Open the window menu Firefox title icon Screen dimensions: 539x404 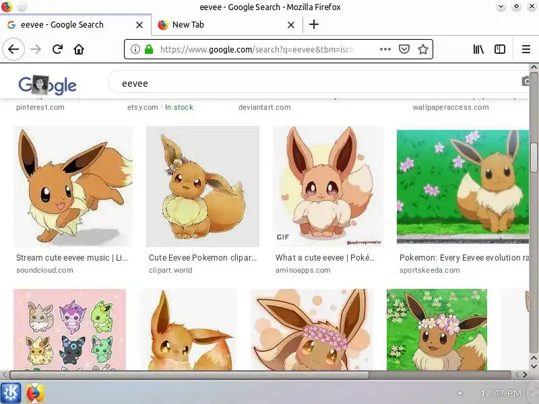[x=6, y=7]
